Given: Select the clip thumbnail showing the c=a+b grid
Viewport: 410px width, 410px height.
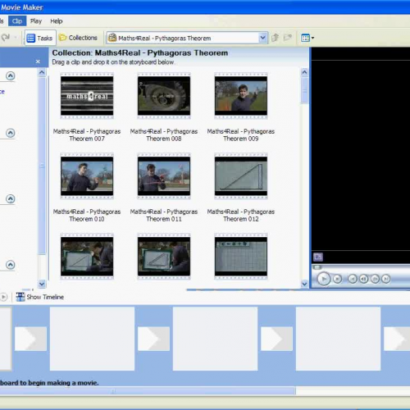Looking at the screenshot, I should point(241,257).
